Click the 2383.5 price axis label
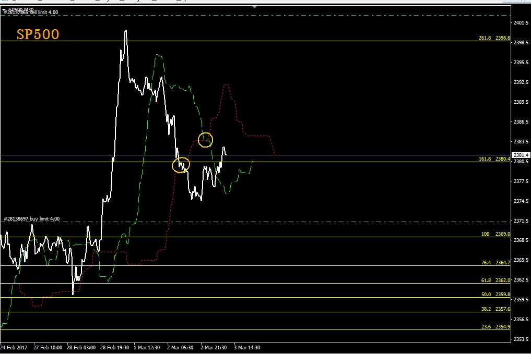Image resolution: width=531 pixels, height=354 pixels. click(x=521, y=142)
